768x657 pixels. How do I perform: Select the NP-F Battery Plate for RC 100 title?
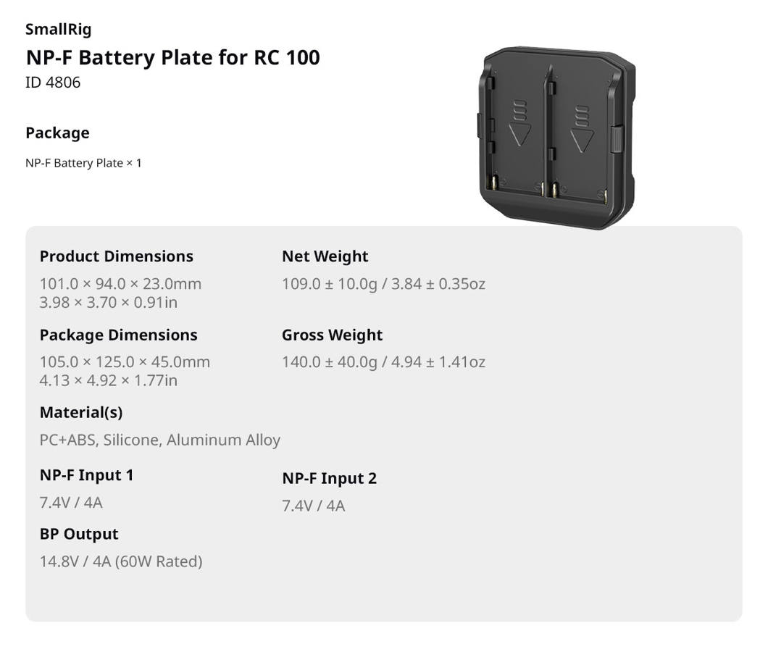point(172,57)
